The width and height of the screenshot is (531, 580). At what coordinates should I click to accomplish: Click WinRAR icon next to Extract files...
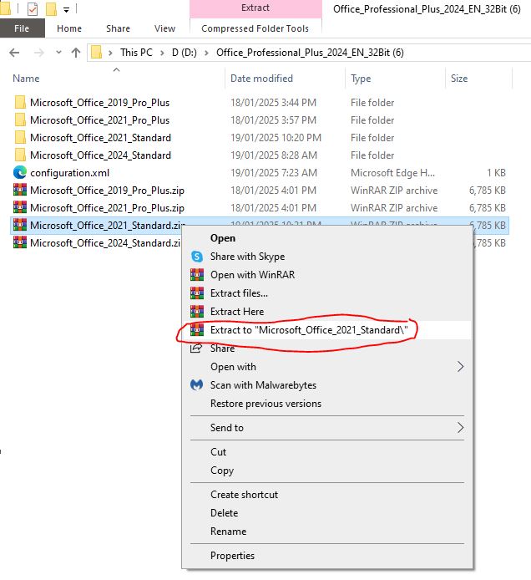point(197,293)
